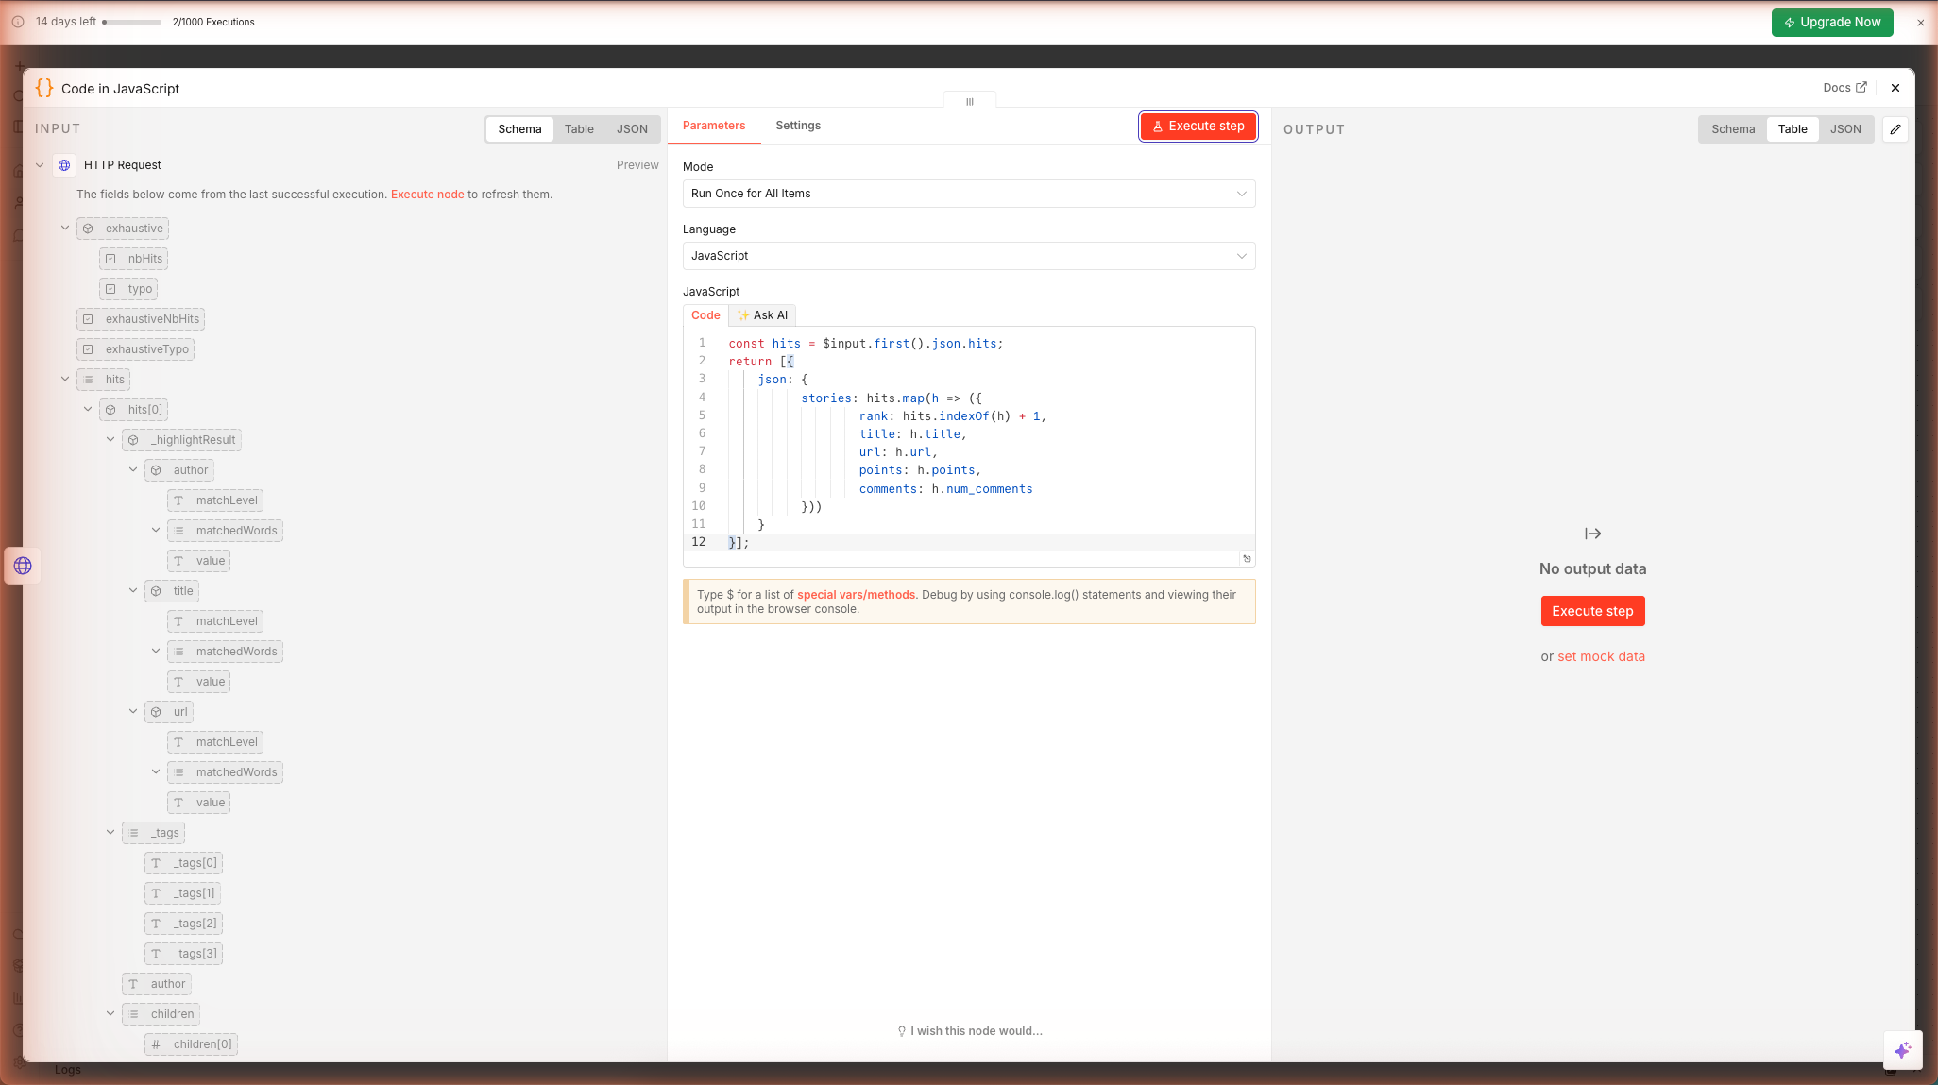Switch to Ask AI tab

pos(762,315)
